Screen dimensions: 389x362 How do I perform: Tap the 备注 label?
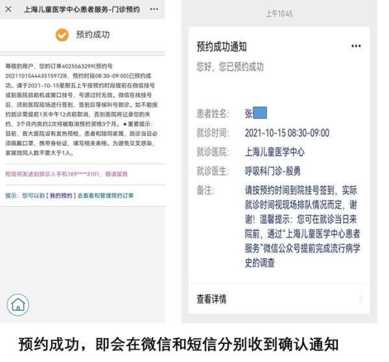[205, 190]
